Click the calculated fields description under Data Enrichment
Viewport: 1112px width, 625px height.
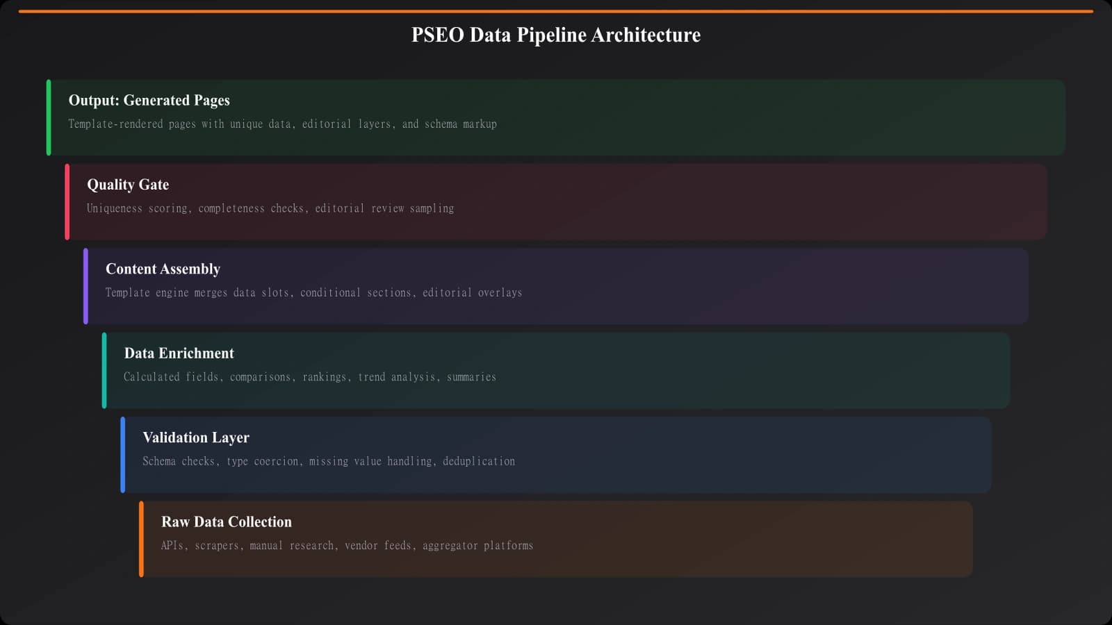(x=310, y=376)
